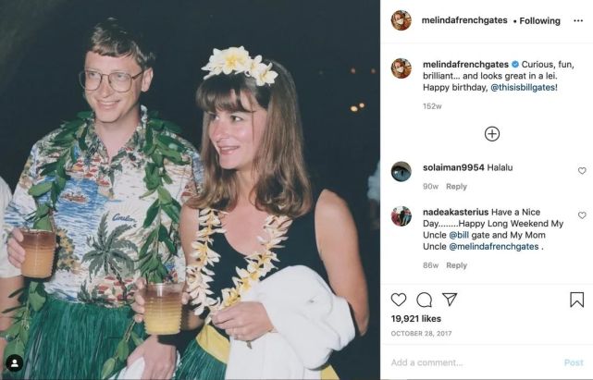Share the post via paper plane icon
The width and height of the screenshot is (593, 380).
450,300
